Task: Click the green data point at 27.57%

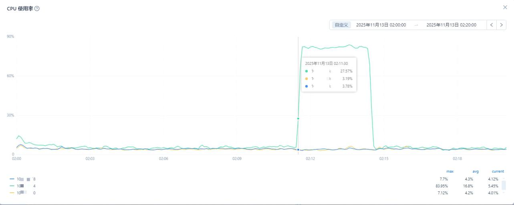Action: (298, 119)
